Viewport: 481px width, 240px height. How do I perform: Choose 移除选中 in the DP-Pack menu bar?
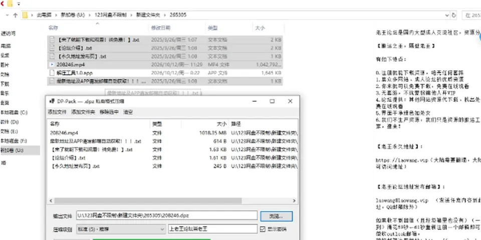pyautogui.click(x=109, y=112)
